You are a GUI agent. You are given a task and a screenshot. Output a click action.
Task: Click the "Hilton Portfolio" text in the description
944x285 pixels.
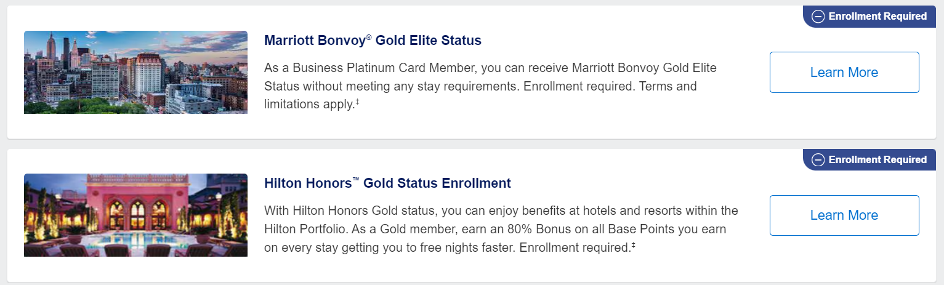tap(305, 229)
